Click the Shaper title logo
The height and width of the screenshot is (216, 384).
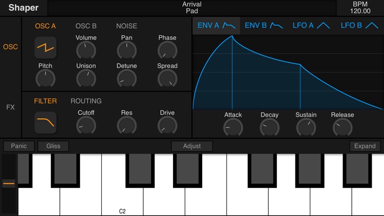24,8
